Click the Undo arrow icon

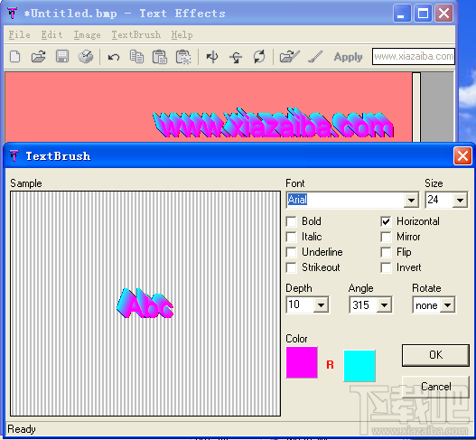click(114, 57)
